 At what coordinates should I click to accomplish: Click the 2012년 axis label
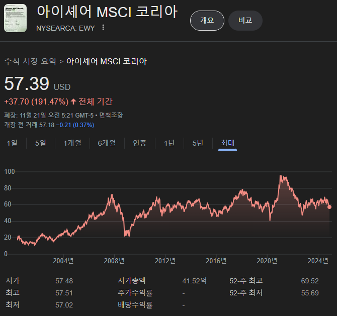(165, 261)
